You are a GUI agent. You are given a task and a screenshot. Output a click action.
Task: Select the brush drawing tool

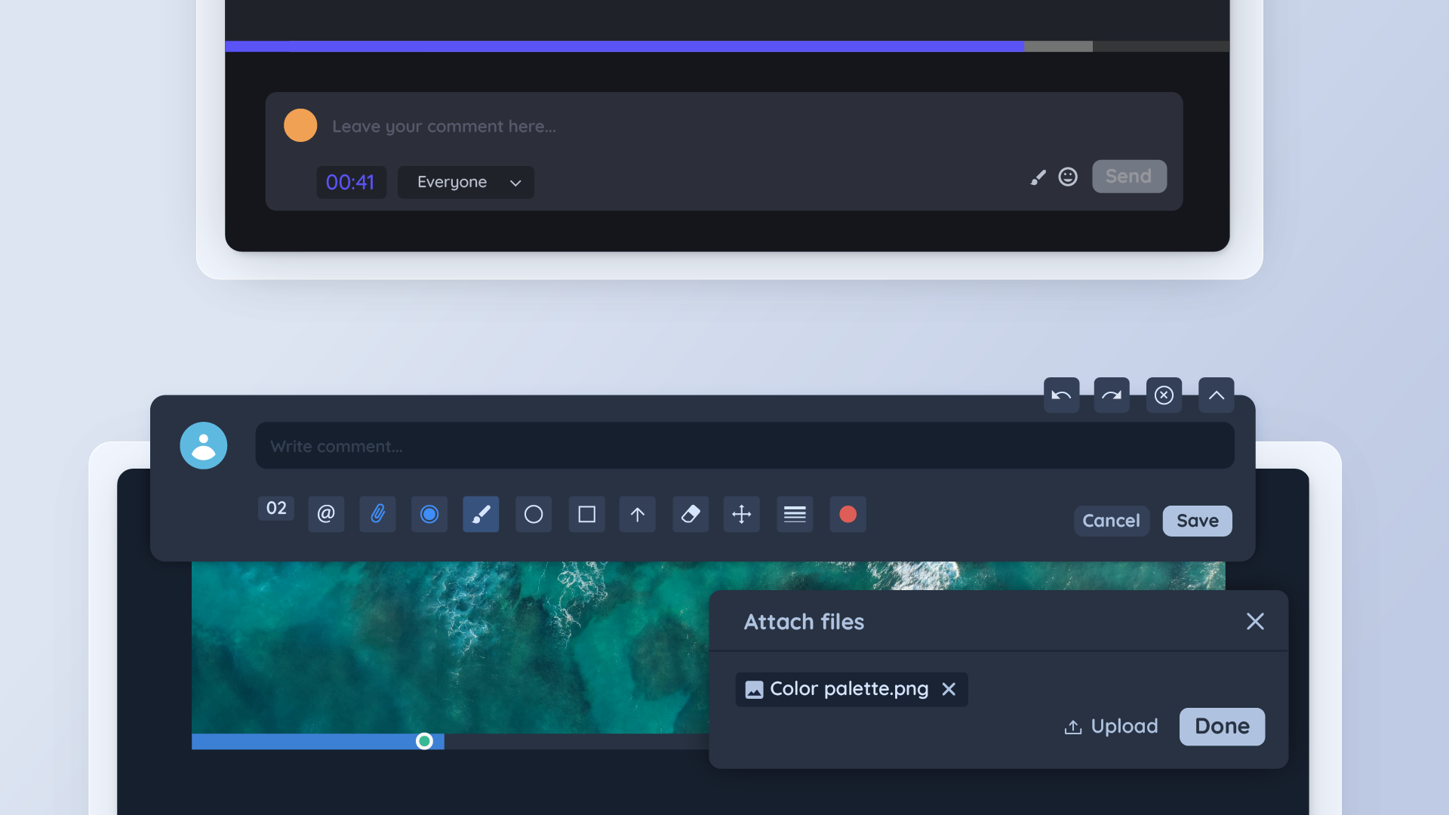point(481,515)
